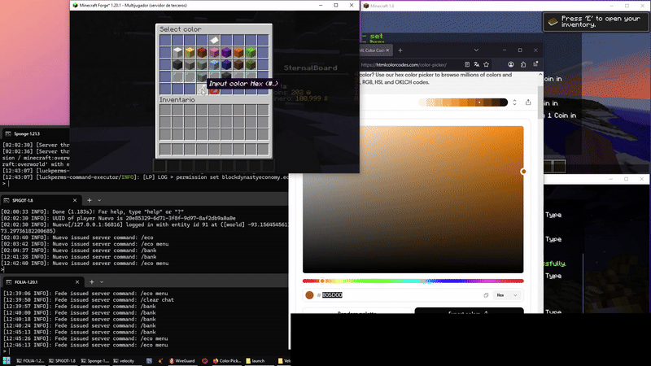The height and width of the screenshot is (366, 651).
Task: Open WireGuard from the taskbar
Action: coord(189,360)
